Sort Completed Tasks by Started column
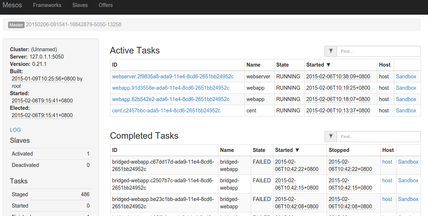The width and height of the screenshot is (428, 216). 287,150
